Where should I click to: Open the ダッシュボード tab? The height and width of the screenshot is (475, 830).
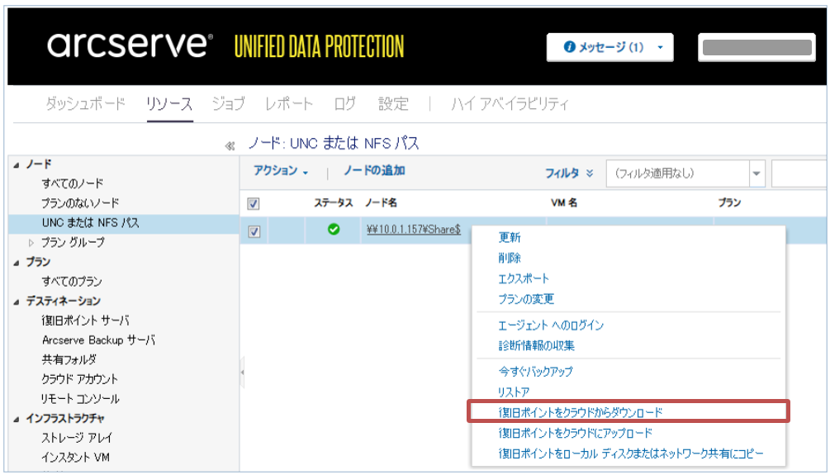[85, 103]
